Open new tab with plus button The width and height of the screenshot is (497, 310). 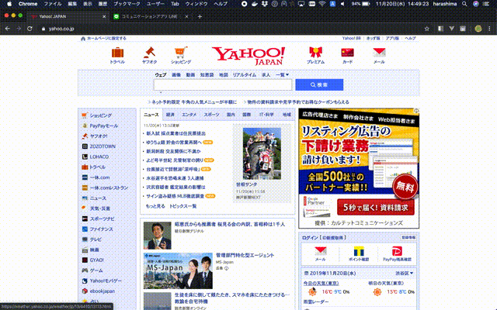[x=200, y=16]
